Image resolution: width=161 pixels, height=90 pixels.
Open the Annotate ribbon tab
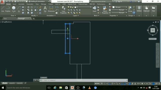(x=21, y=4)
